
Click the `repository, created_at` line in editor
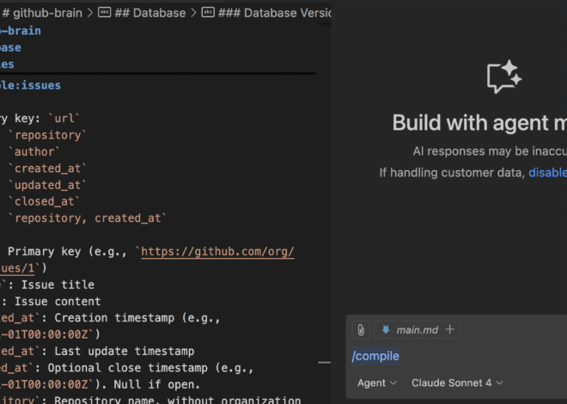pyautogui.click(x=84, y=218)
